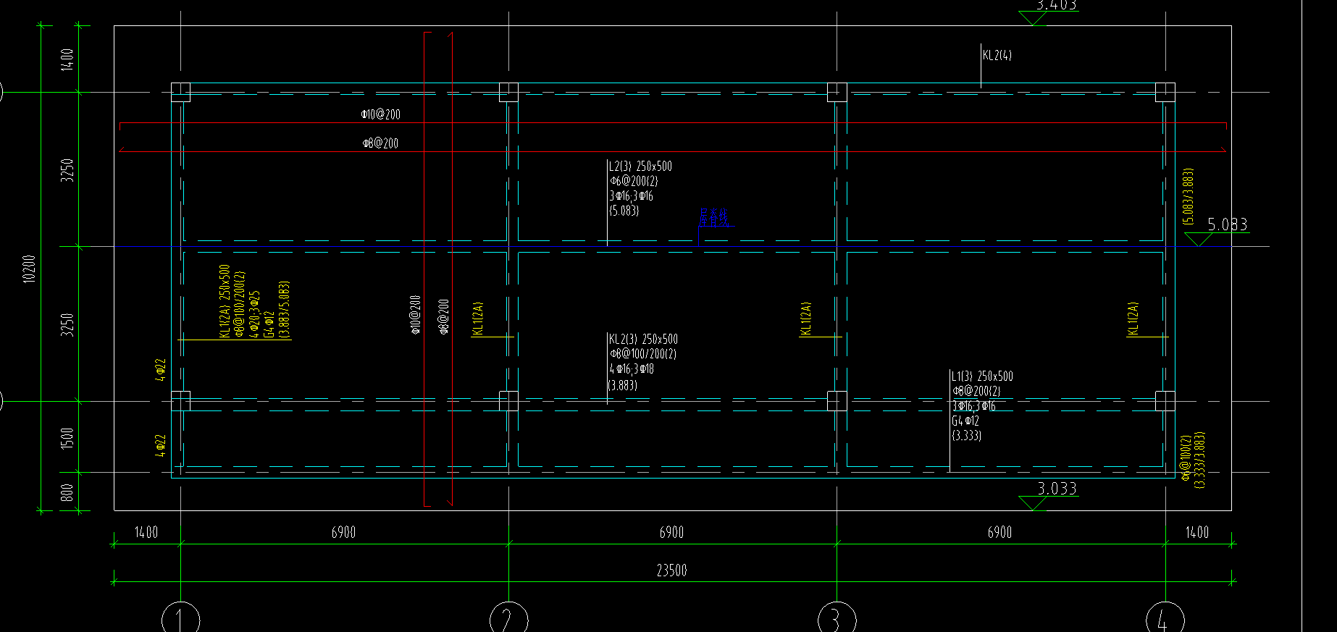The height and width of the screenshot is (632, 1337).
Task: Select the vertical (5.083/3.883) elevation text
Action: click(x=1188, y=197)
